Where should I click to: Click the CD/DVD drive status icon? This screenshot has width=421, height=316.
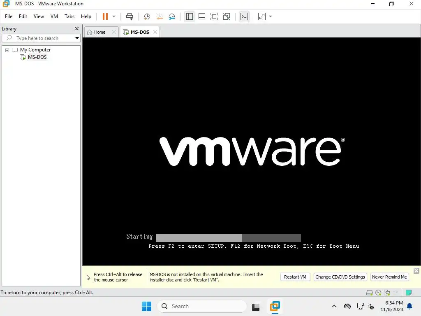378,293
